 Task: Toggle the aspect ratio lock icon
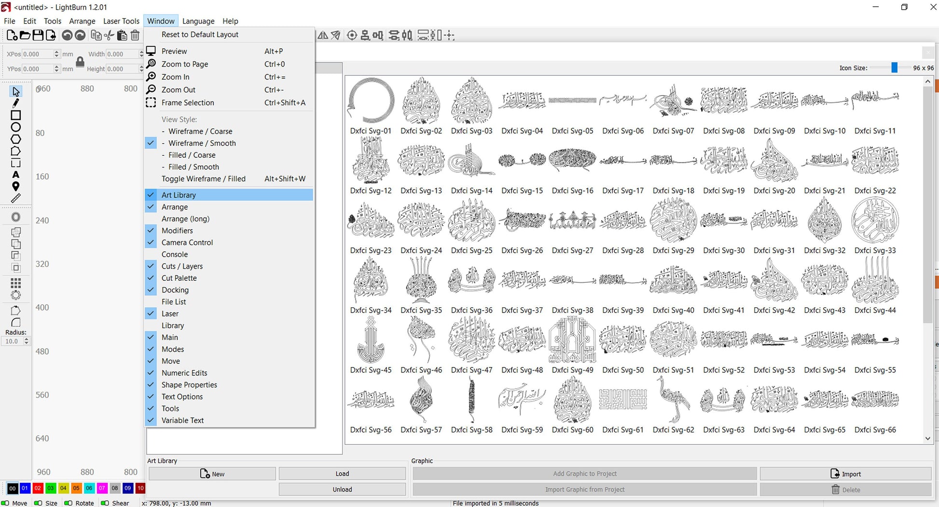pyautogui.click(x=80, y=62)
